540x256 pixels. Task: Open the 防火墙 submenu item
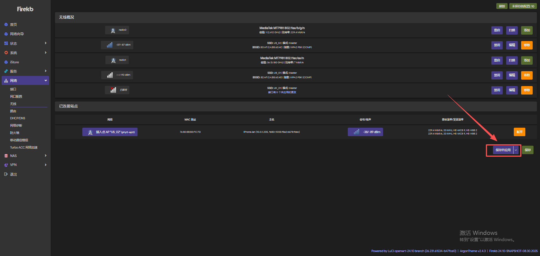click(15, 133)
